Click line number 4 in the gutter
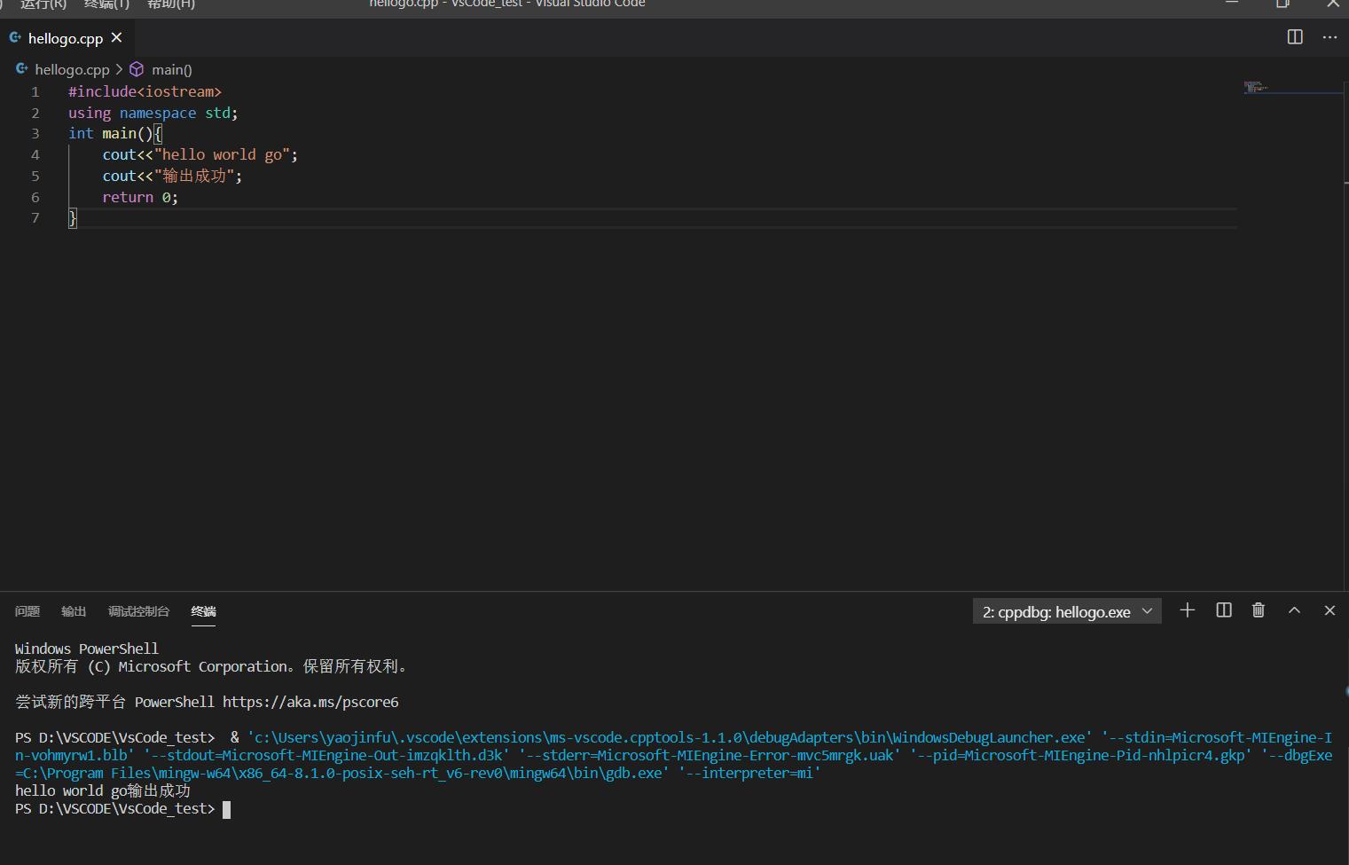The image size is (1349, 865). click(x=35, y=155)
